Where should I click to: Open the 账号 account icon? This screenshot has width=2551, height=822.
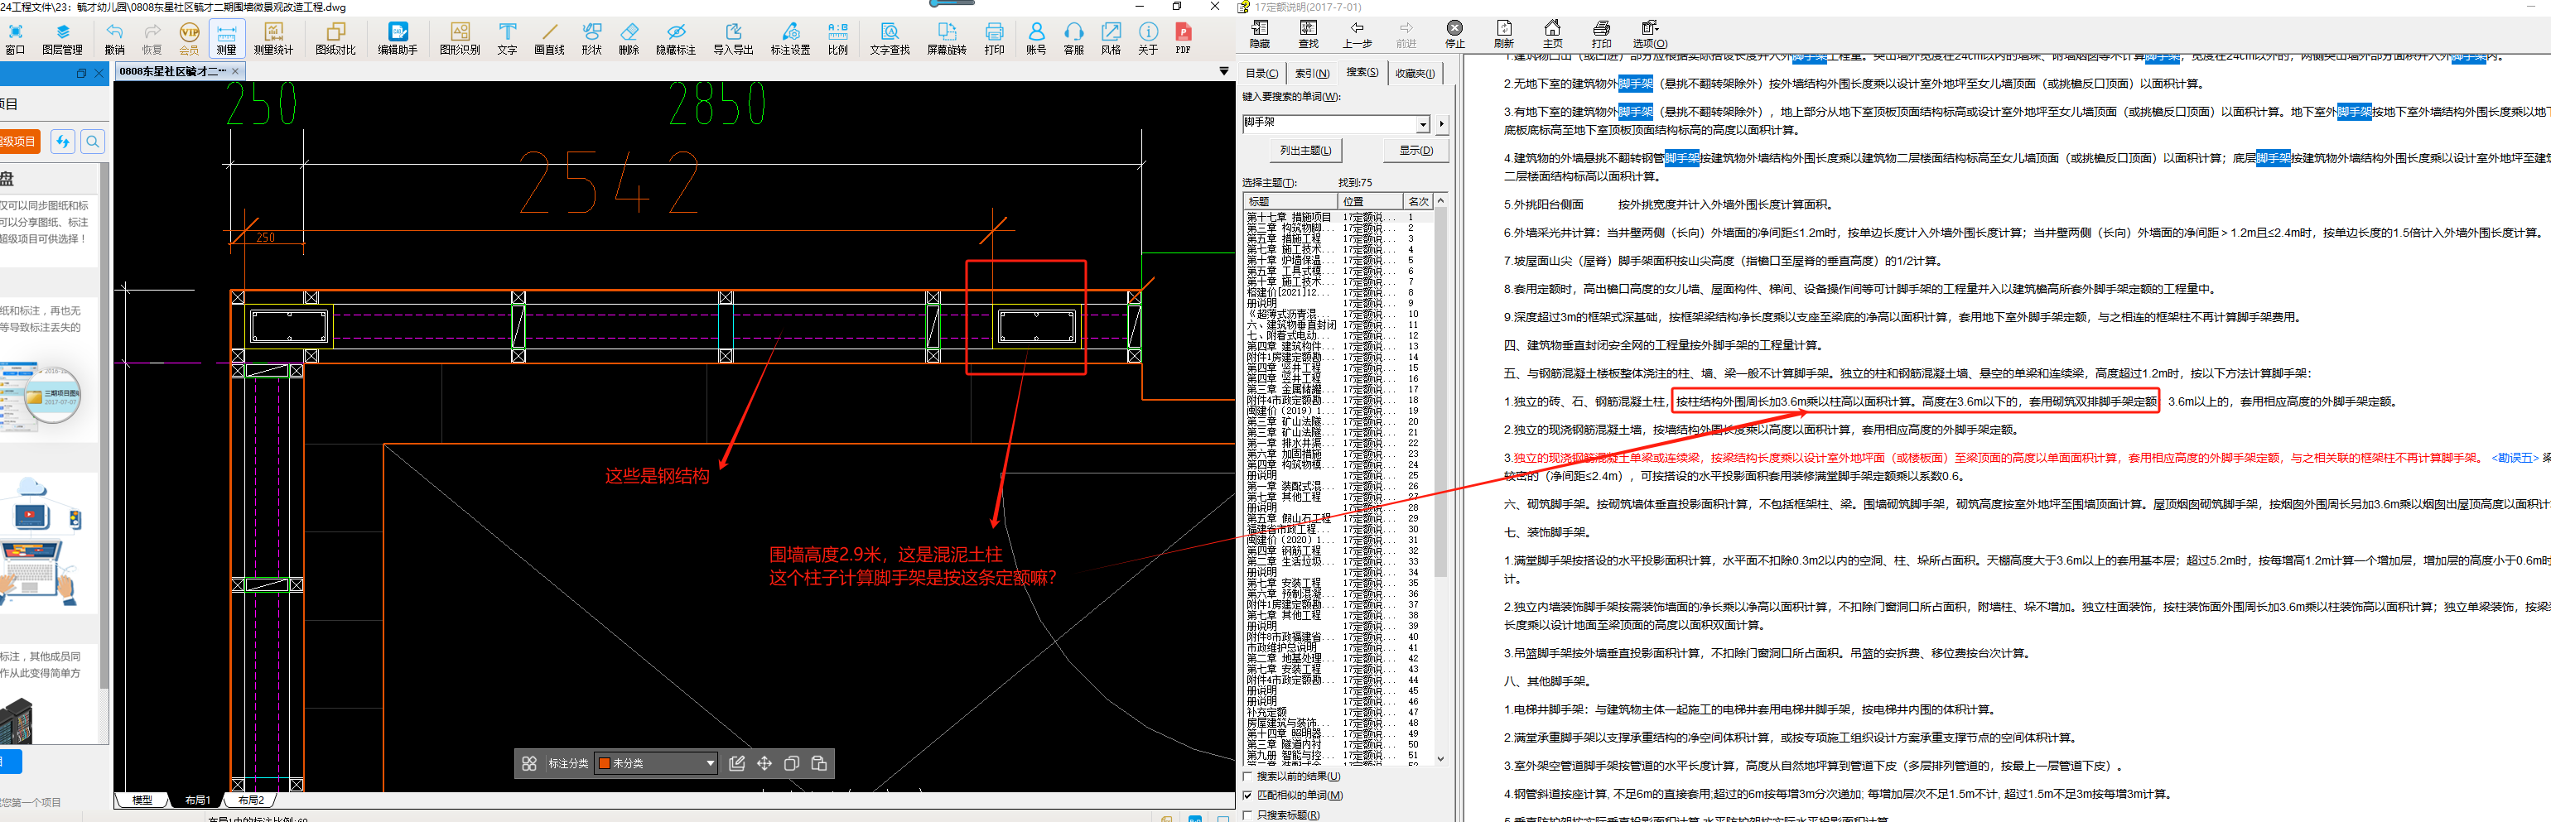pyautogui.click(x=1036, y=39)
